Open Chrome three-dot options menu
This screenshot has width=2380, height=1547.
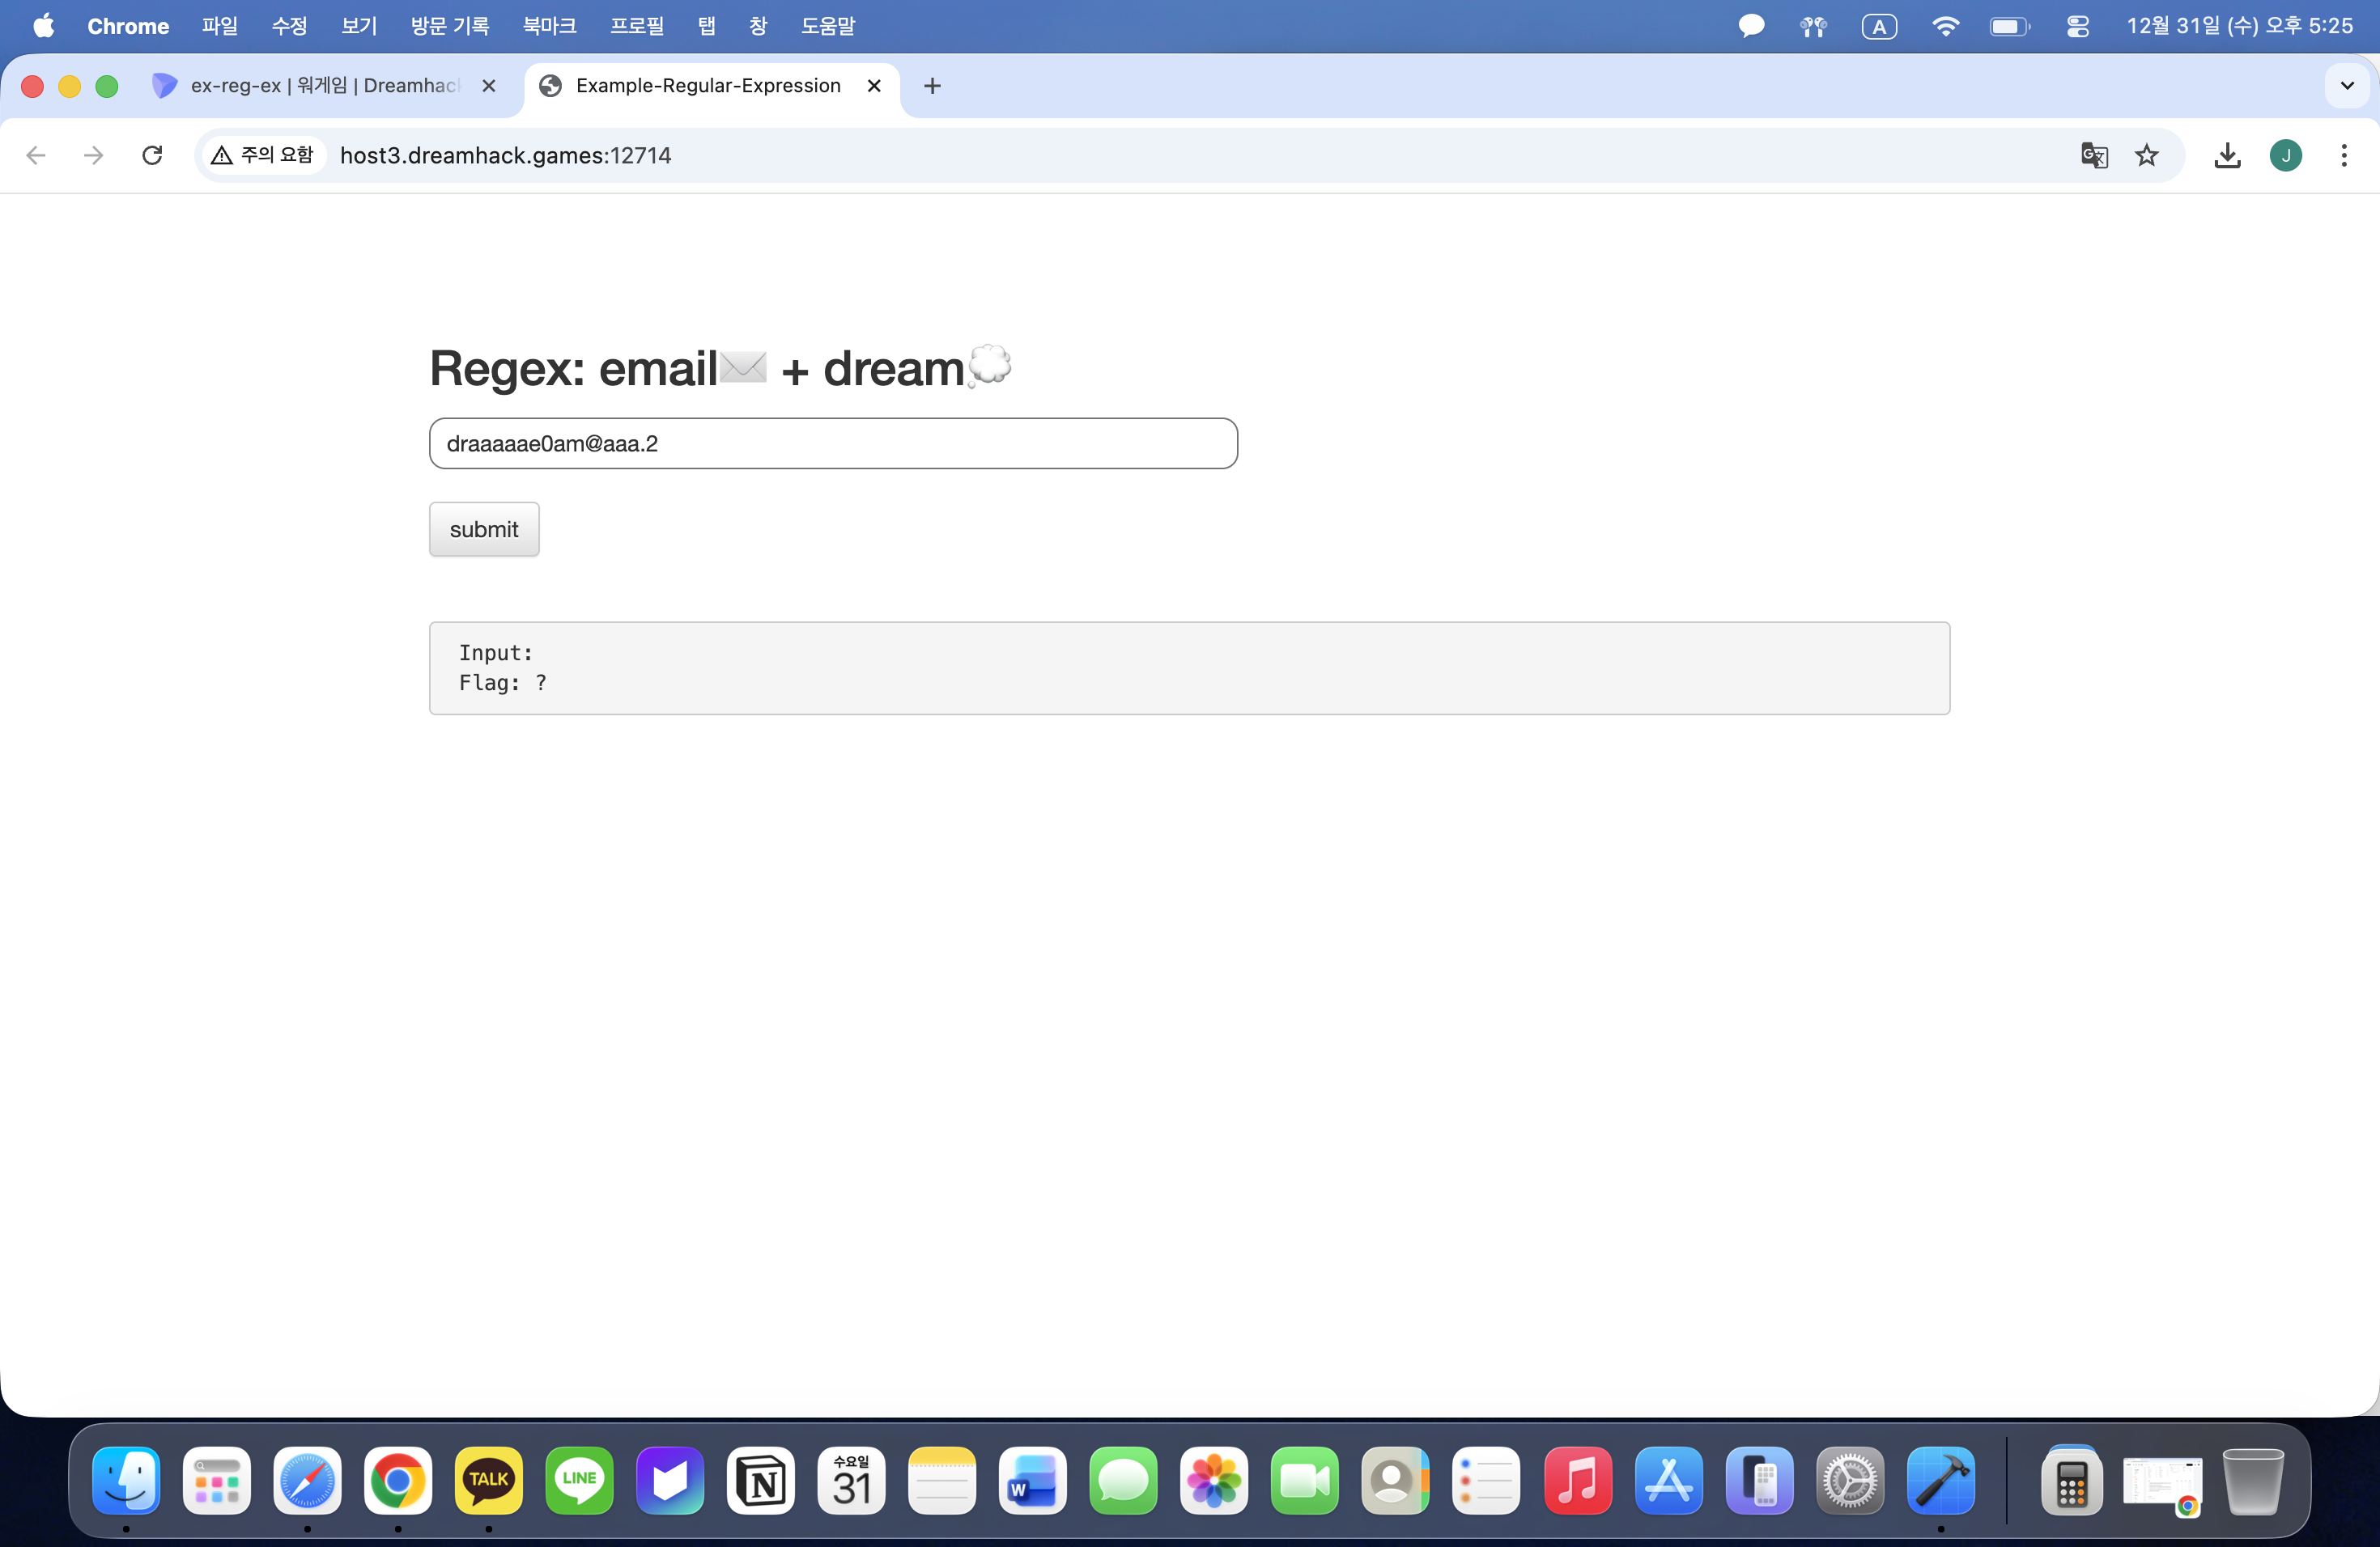pos(2343,155)
